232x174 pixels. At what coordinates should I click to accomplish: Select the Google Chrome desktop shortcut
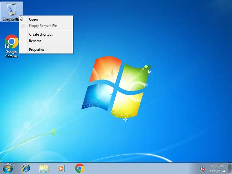(x=12, y=46)
